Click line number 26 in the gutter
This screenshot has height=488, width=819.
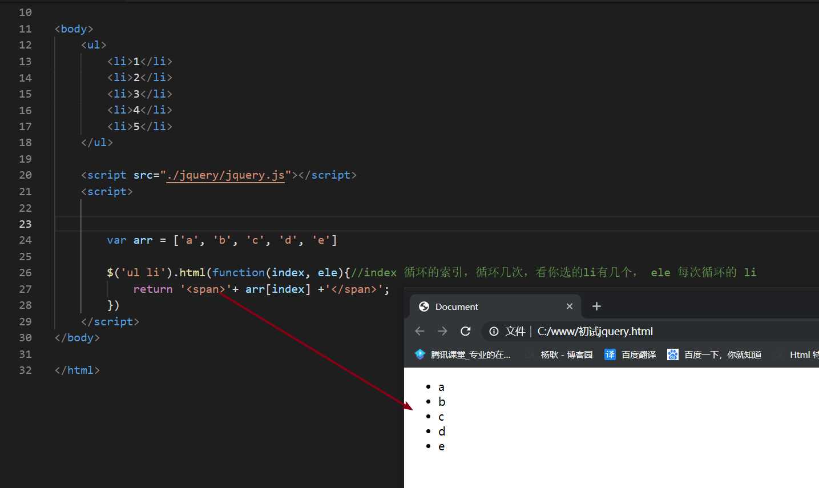click(x=25, y=272)
